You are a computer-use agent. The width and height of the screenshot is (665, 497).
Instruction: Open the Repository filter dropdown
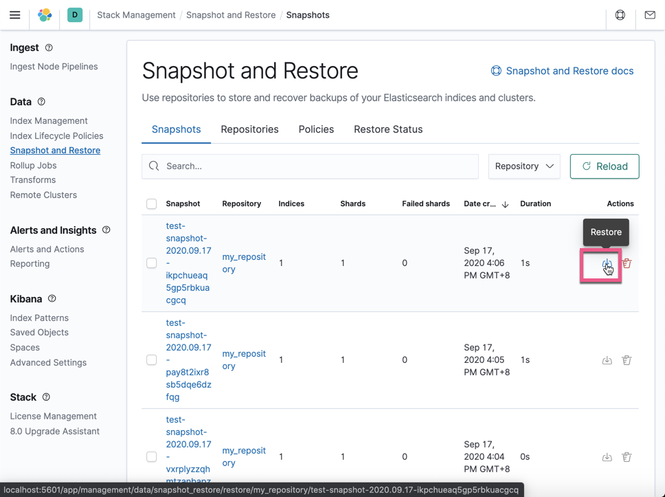click(x=524, y=166)
